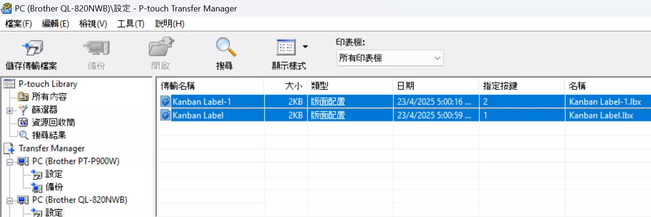Screen dimensions: 651x217
Task: Open the 檔案(F) menu
Action: click(x=18, y=23)
